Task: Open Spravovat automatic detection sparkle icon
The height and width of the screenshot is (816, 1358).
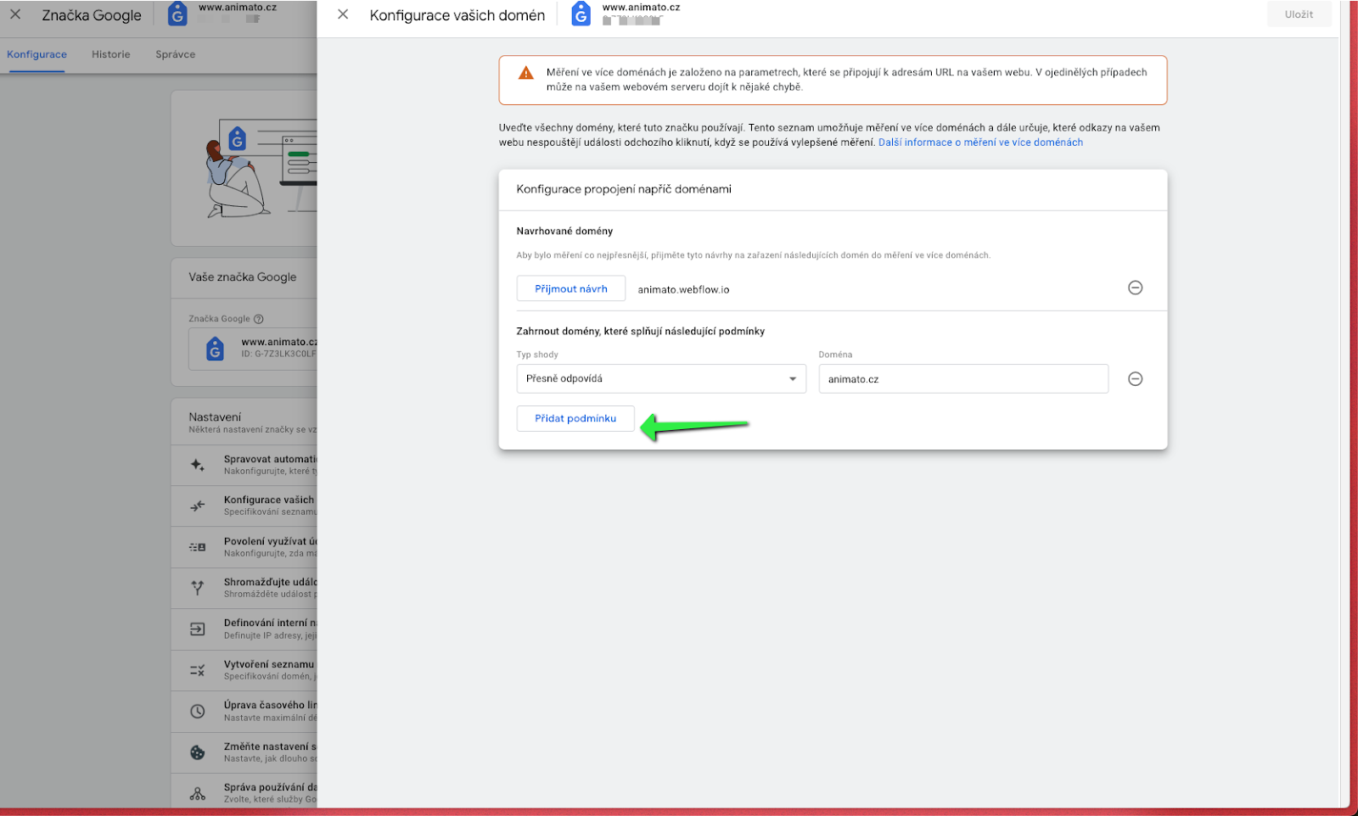Action: [x=198, y=465]
